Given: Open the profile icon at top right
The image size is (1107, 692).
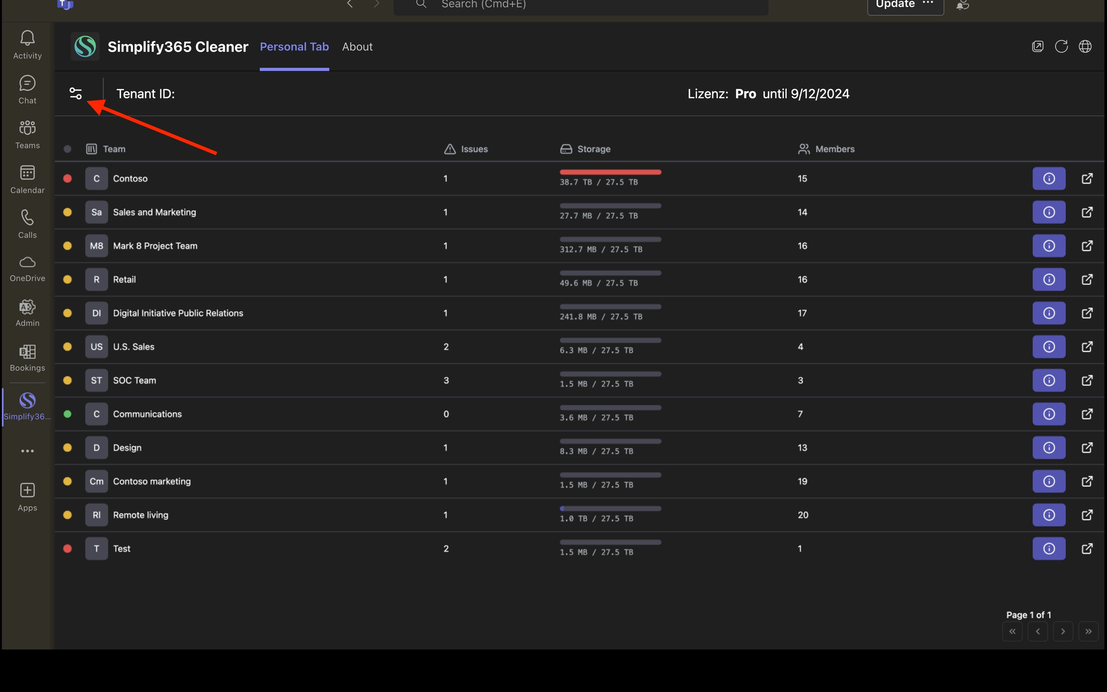Looking at the screenshot, I should pyautogui.click(x=963, y=5).
